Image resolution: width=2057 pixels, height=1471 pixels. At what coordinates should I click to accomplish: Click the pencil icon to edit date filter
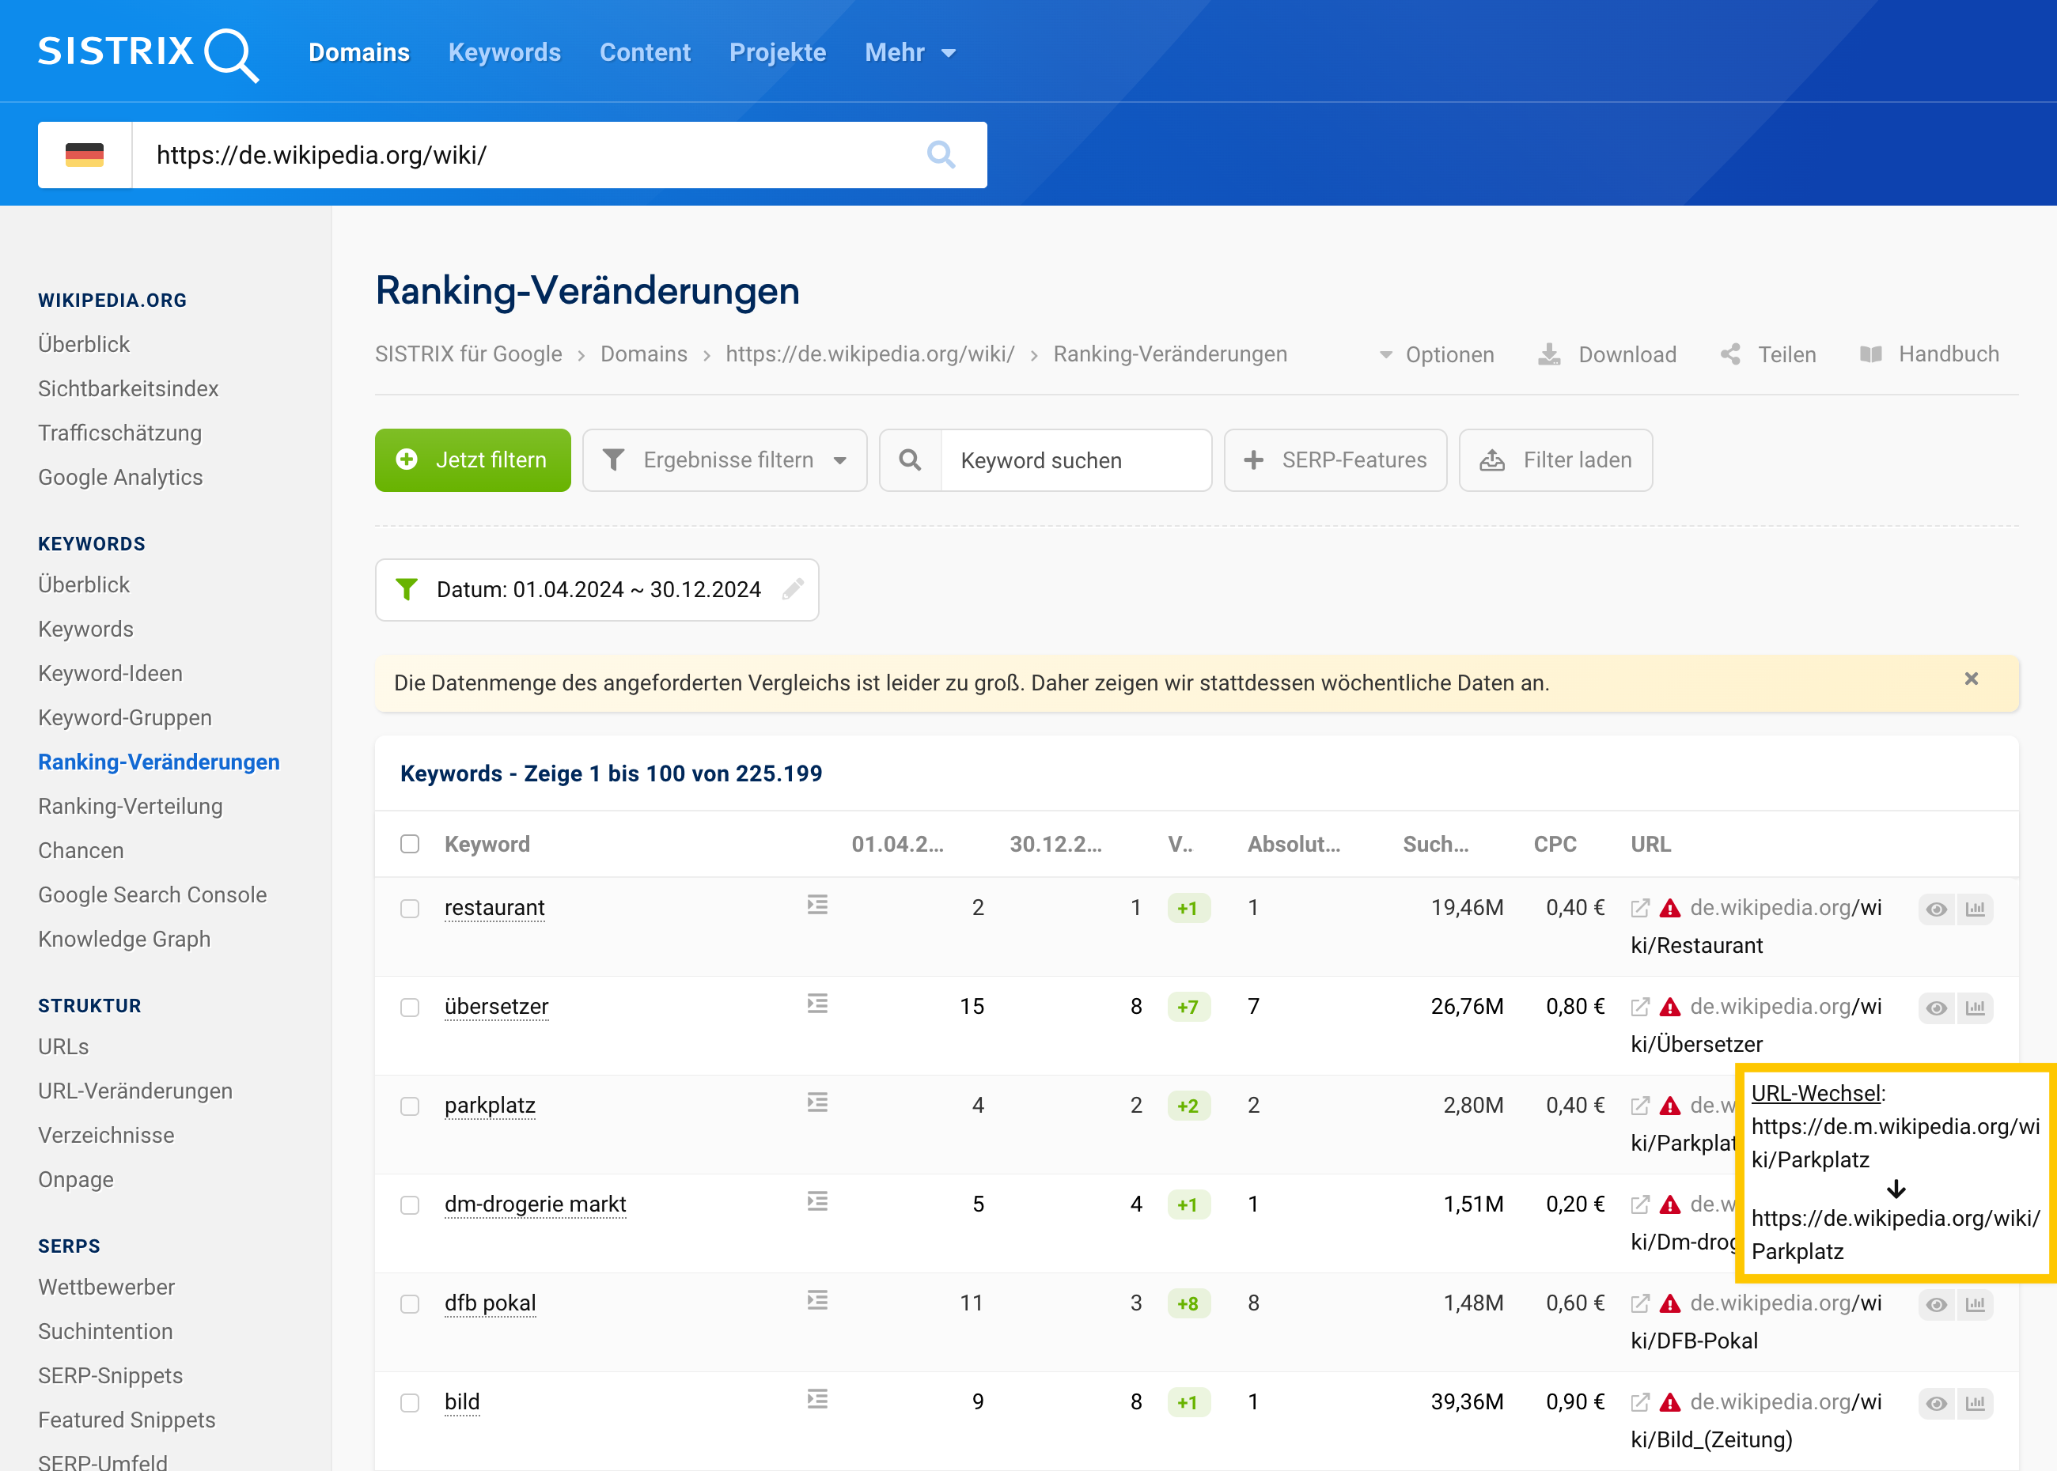[x=793, y=590]
